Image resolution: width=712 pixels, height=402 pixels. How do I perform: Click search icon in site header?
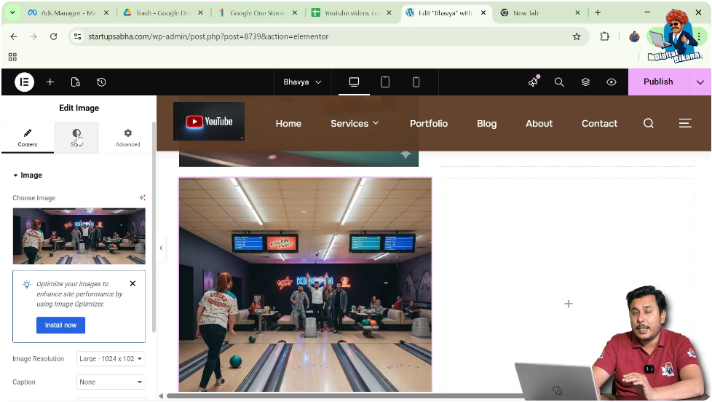pyautogui.click(x=649, y=124)
